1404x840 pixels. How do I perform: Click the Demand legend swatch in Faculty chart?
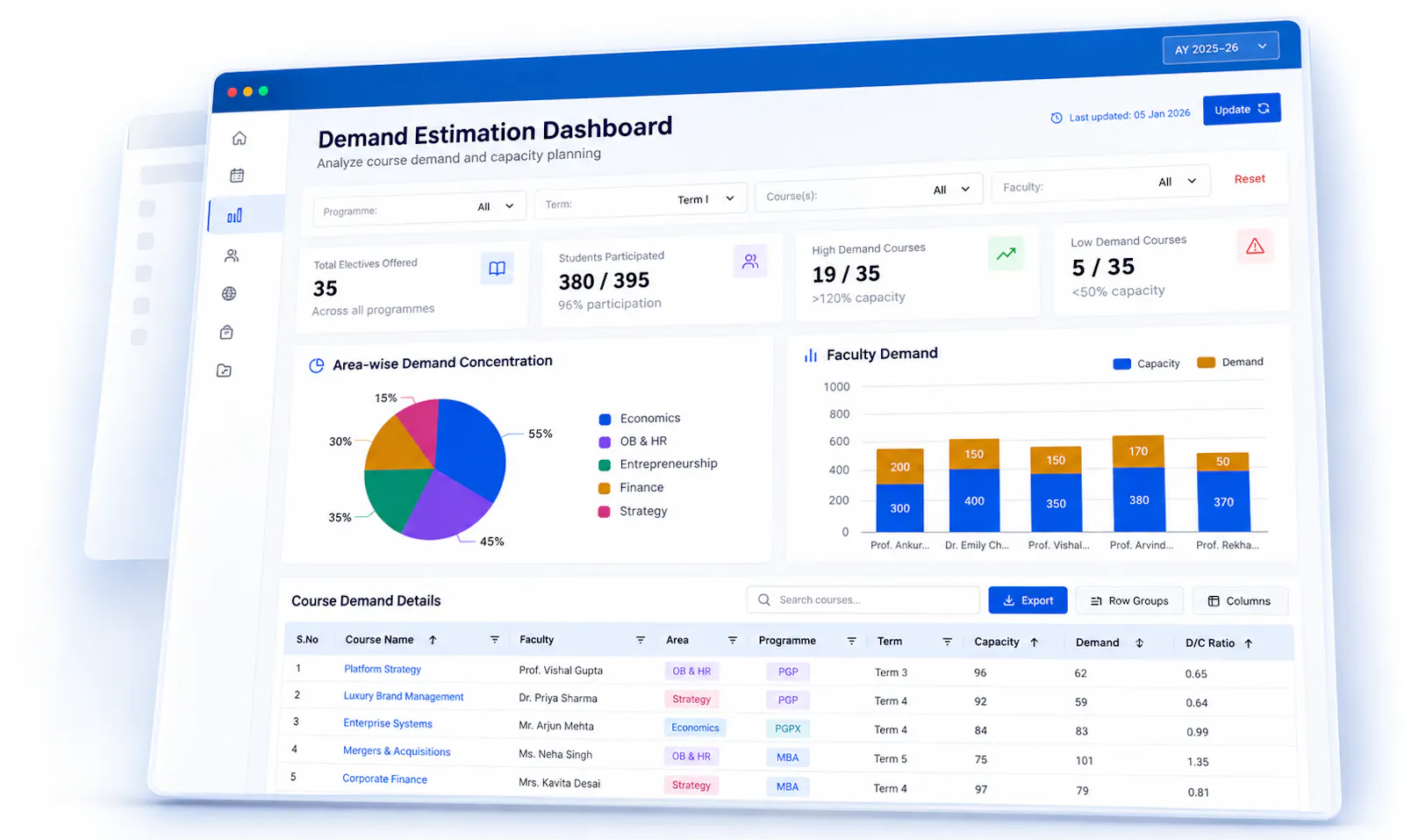coord(1207,363)
